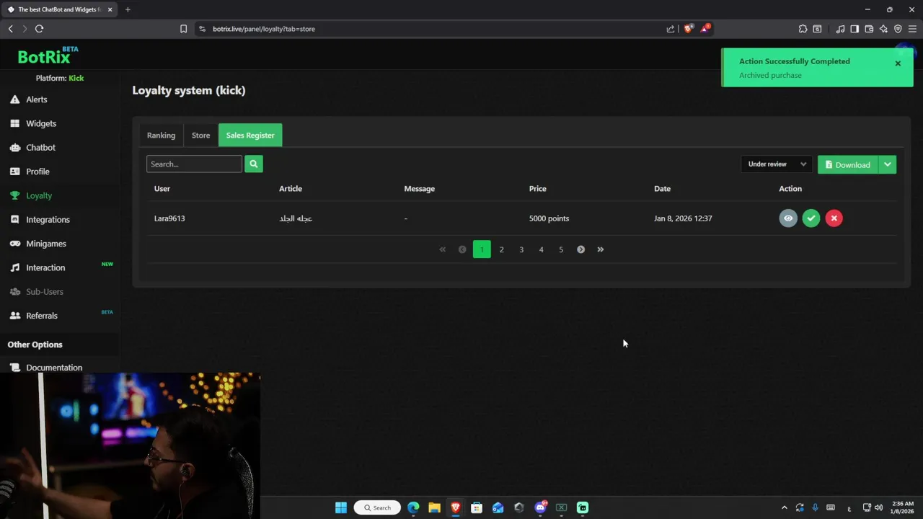The image size is (923, 519).
Task: Go back in the browser
Action: pos(10,29)
